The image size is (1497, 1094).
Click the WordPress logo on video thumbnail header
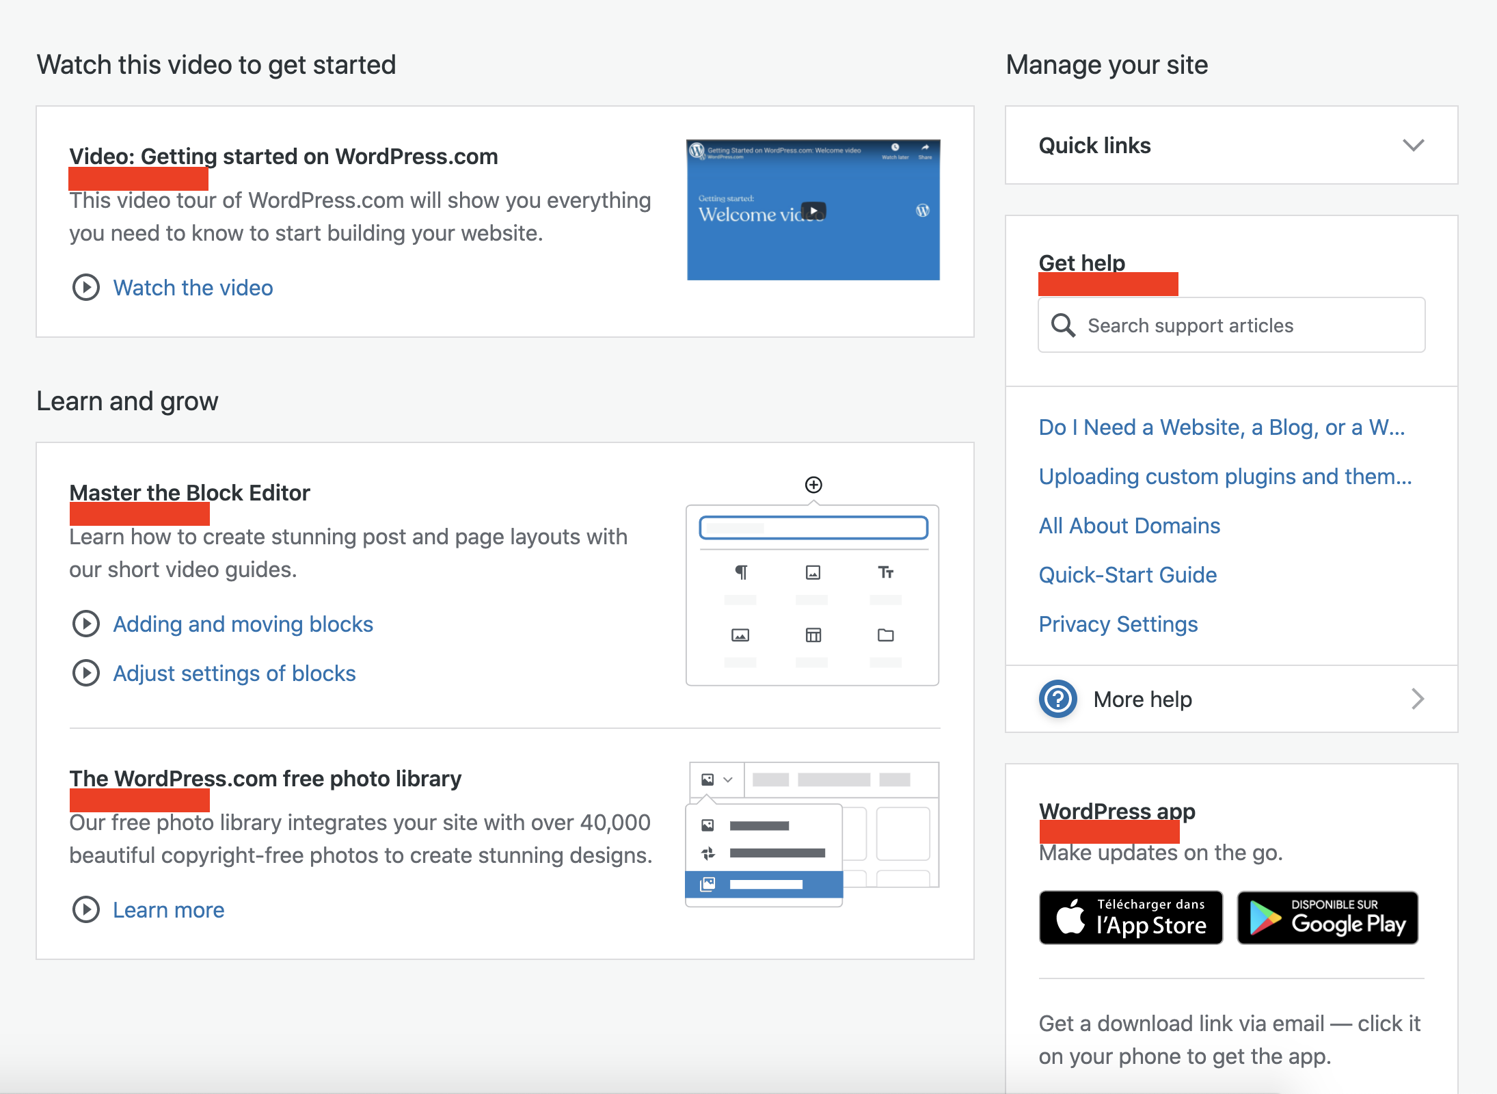coord(697,150)
